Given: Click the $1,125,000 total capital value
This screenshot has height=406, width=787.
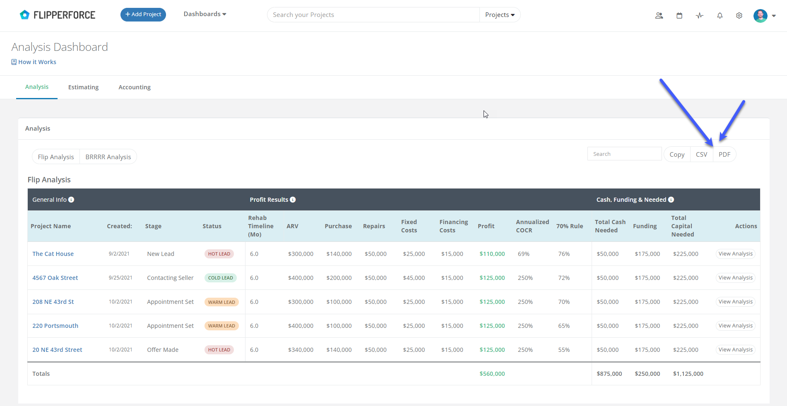Looking at the screenshot, I should (x=688, y=374).
